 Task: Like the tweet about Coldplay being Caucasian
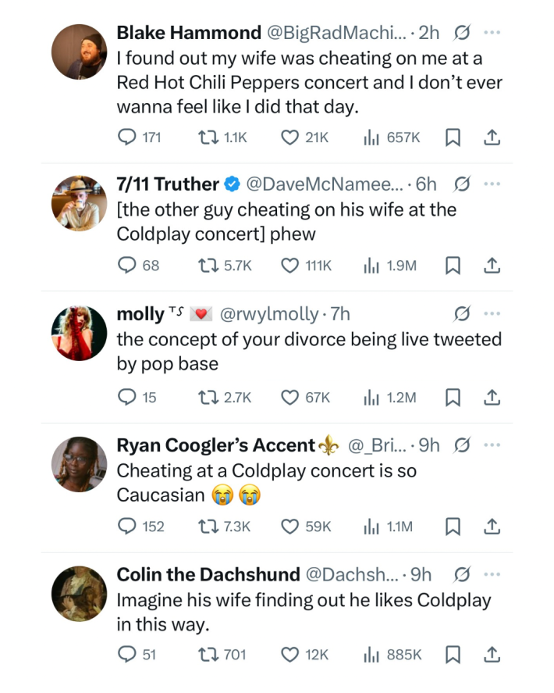(289, 527)
